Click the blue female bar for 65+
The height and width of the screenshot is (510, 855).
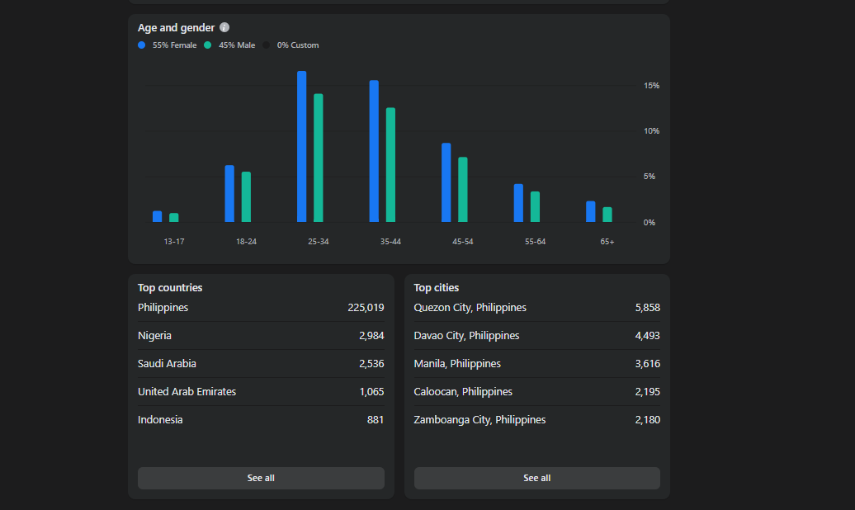tap(591, 211)
